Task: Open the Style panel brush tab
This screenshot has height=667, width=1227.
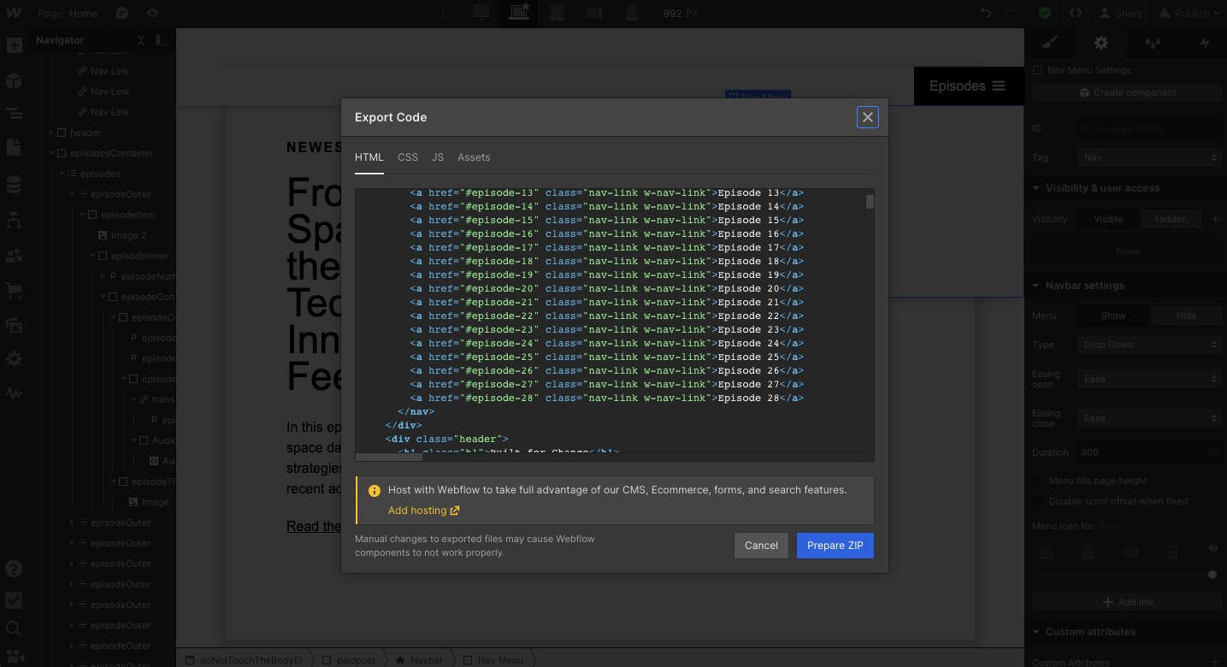Action: (1050, 42)
